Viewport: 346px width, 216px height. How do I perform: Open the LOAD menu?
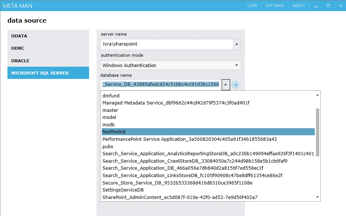click(x=252, y=6)
